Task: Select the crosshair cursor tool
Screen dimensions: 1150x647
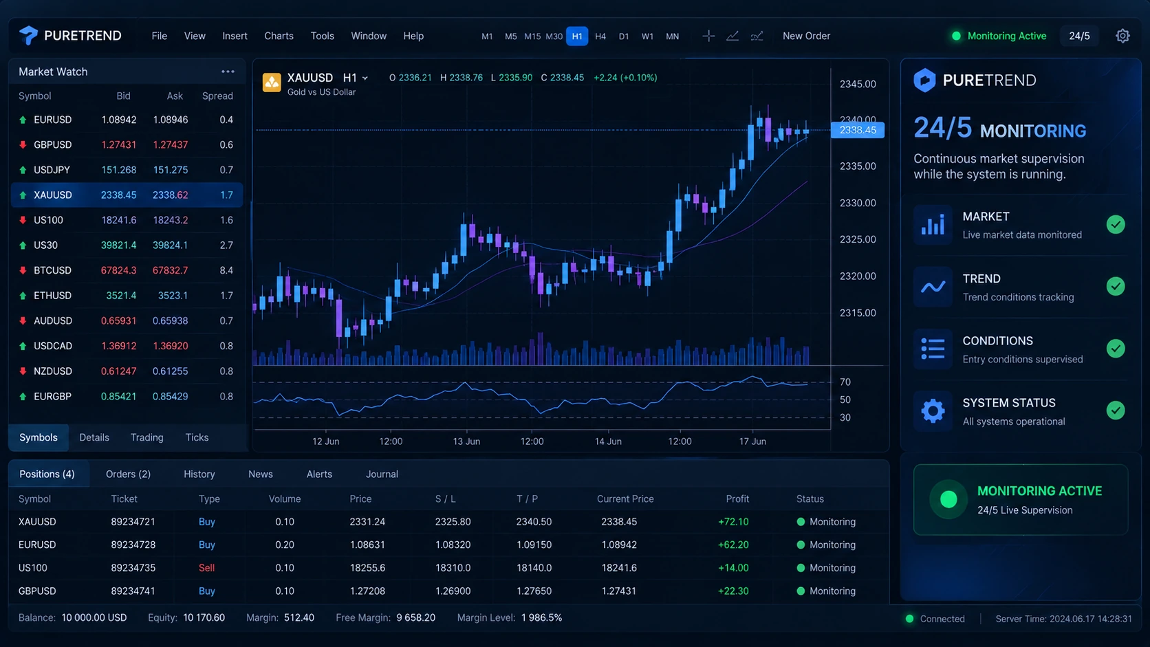Action: pyautogui.click(x=708, y=36)
